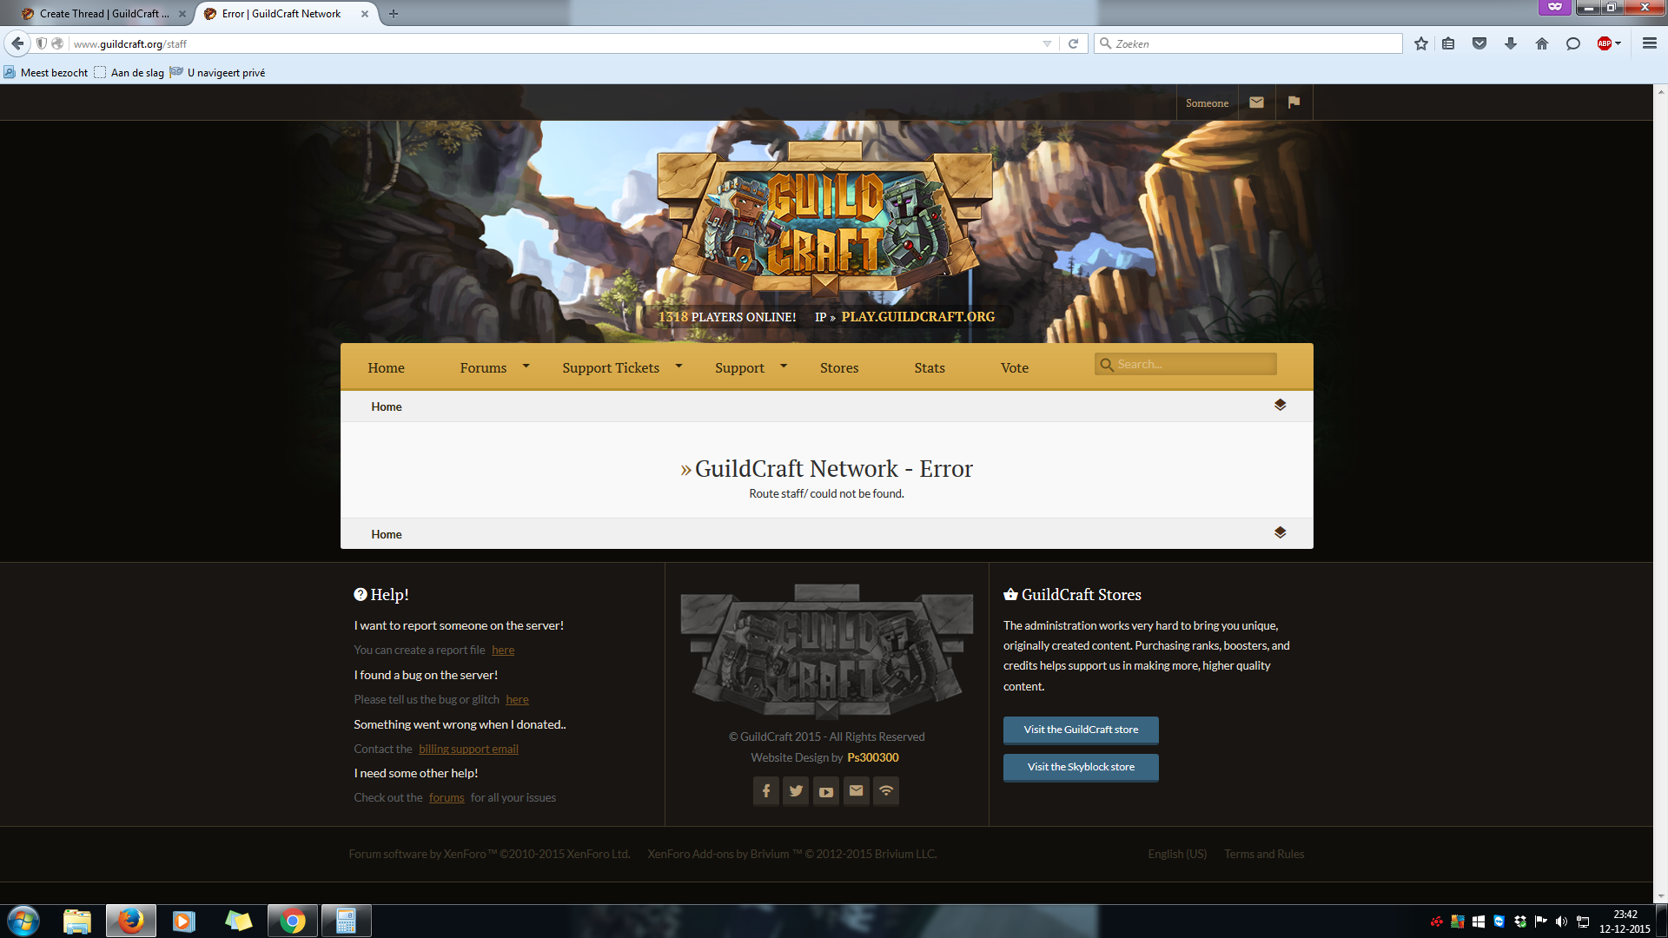Open GuildCraft Twitter icon
This screenshot has width=1668, height=938.
tap(796, 791)
